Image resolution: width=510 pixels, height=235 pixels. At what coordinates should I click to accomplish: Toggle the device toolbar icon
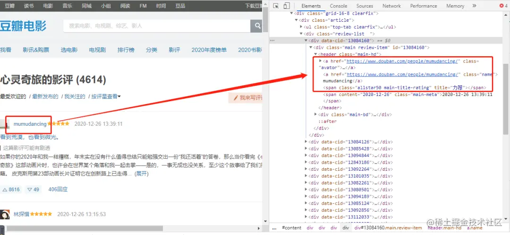(287, 6)
